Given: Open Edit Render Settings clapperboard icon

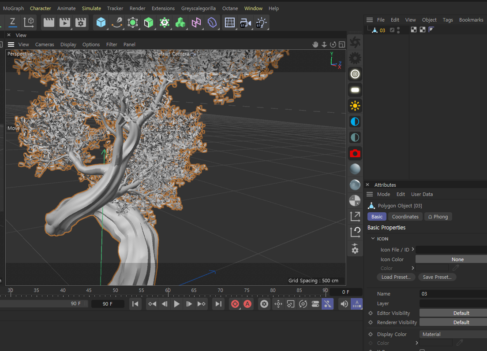Looking at the screenshot, I should click(x=80, y=22).
